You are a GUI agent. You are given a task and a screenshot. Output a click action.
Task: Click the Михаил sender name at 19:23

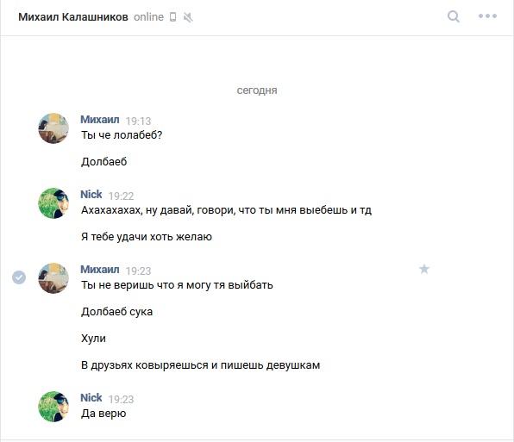click(100, 270)
